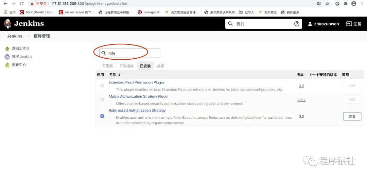Toggle Matrix Authorization Strategy checkbox

(102, 99)
